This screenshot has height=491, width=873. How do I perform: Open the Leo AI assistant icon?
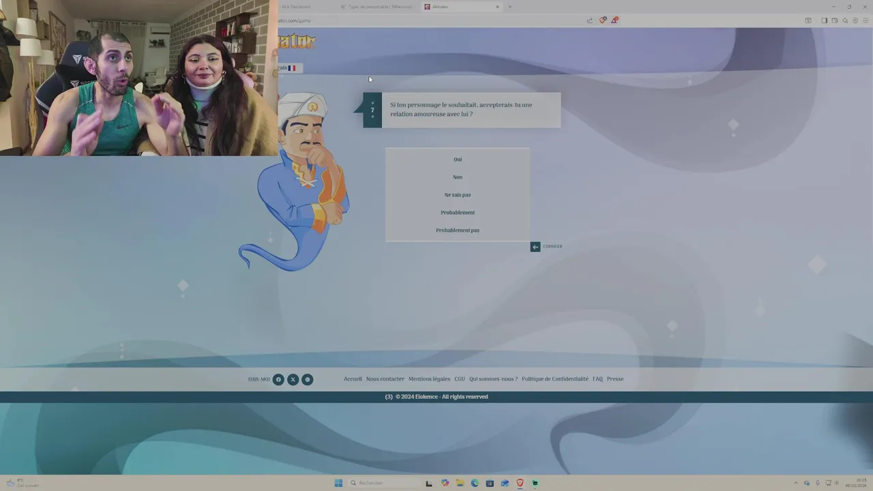[845, 20]
